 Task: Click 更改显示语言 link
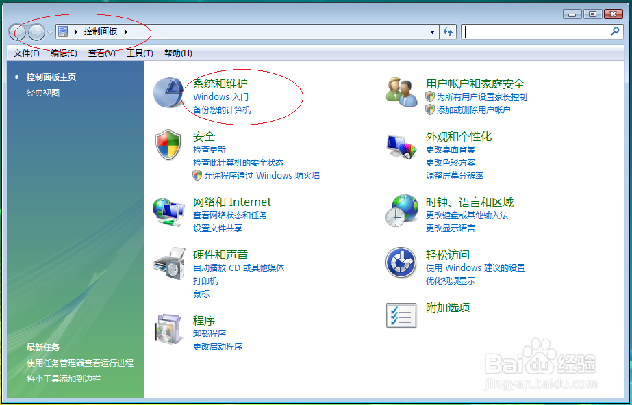point(451,228)
